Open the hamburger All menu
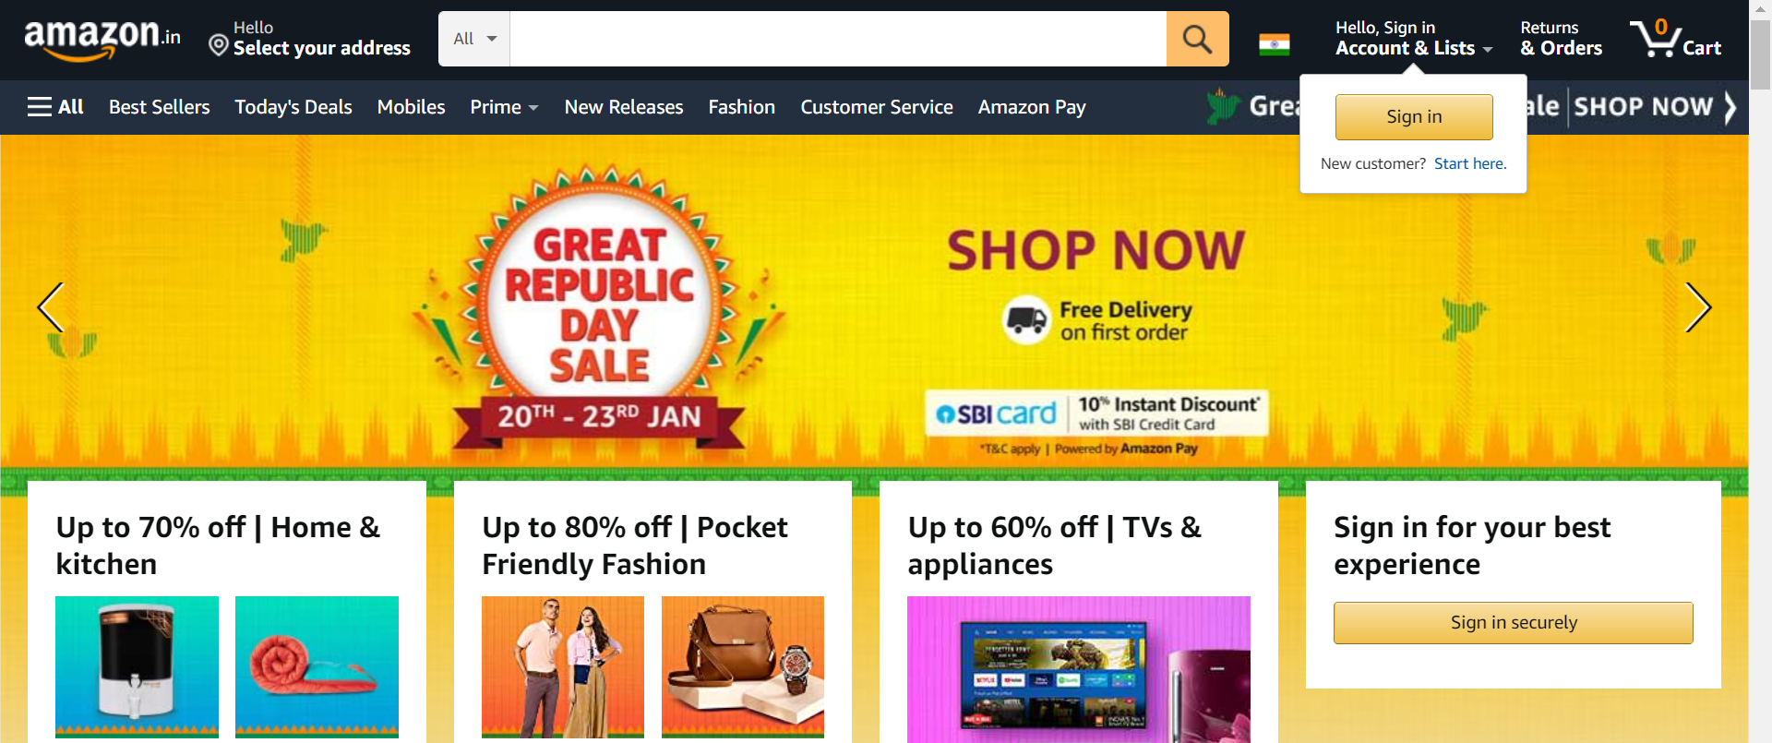 point(55,107)
